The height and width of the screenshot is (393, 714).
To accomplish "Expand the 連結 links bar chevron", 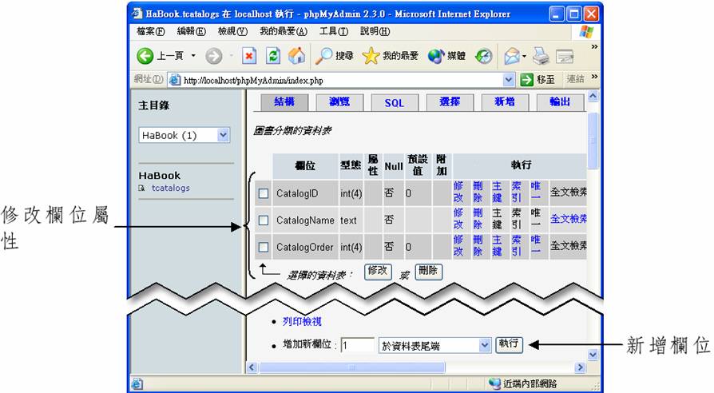I will tap(594, 77).
